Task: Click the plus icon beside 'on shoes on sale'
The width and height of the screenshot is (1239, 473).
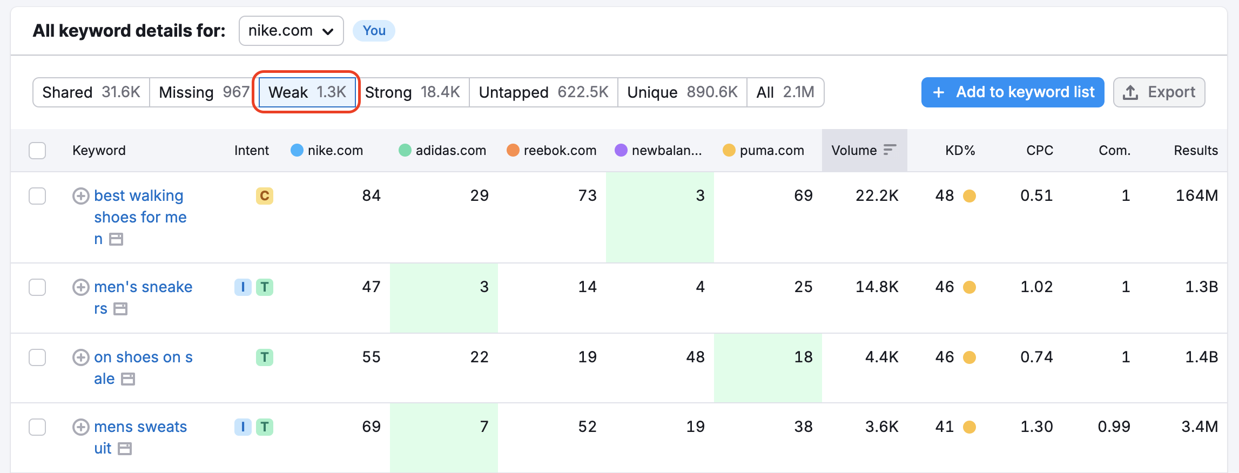Action: (x=80, y=357)
